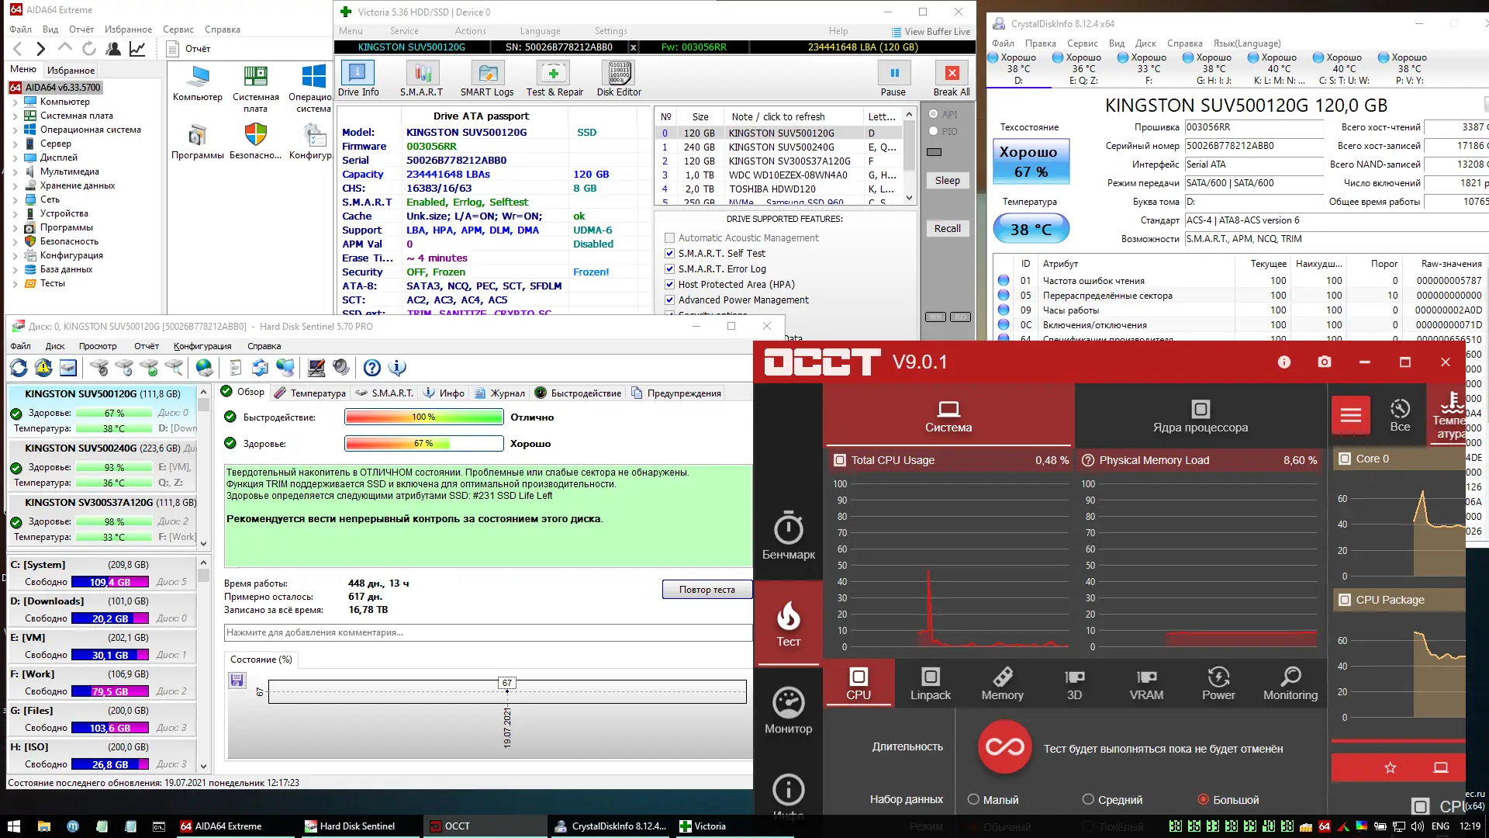Start the OCCT Linpack test icon
The image size is (1489, 838).
pyautogui.click(x=930, y=683)
